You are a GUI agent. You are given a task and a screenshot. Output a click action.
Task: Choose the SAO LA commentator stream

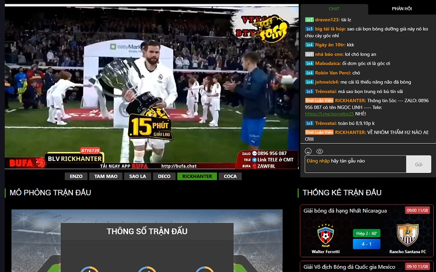(136, 176)
